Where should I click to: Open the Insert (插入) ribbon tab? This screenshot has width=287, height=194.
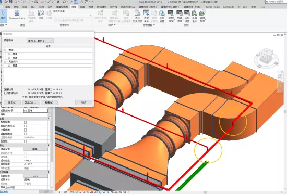click(33, 7)
